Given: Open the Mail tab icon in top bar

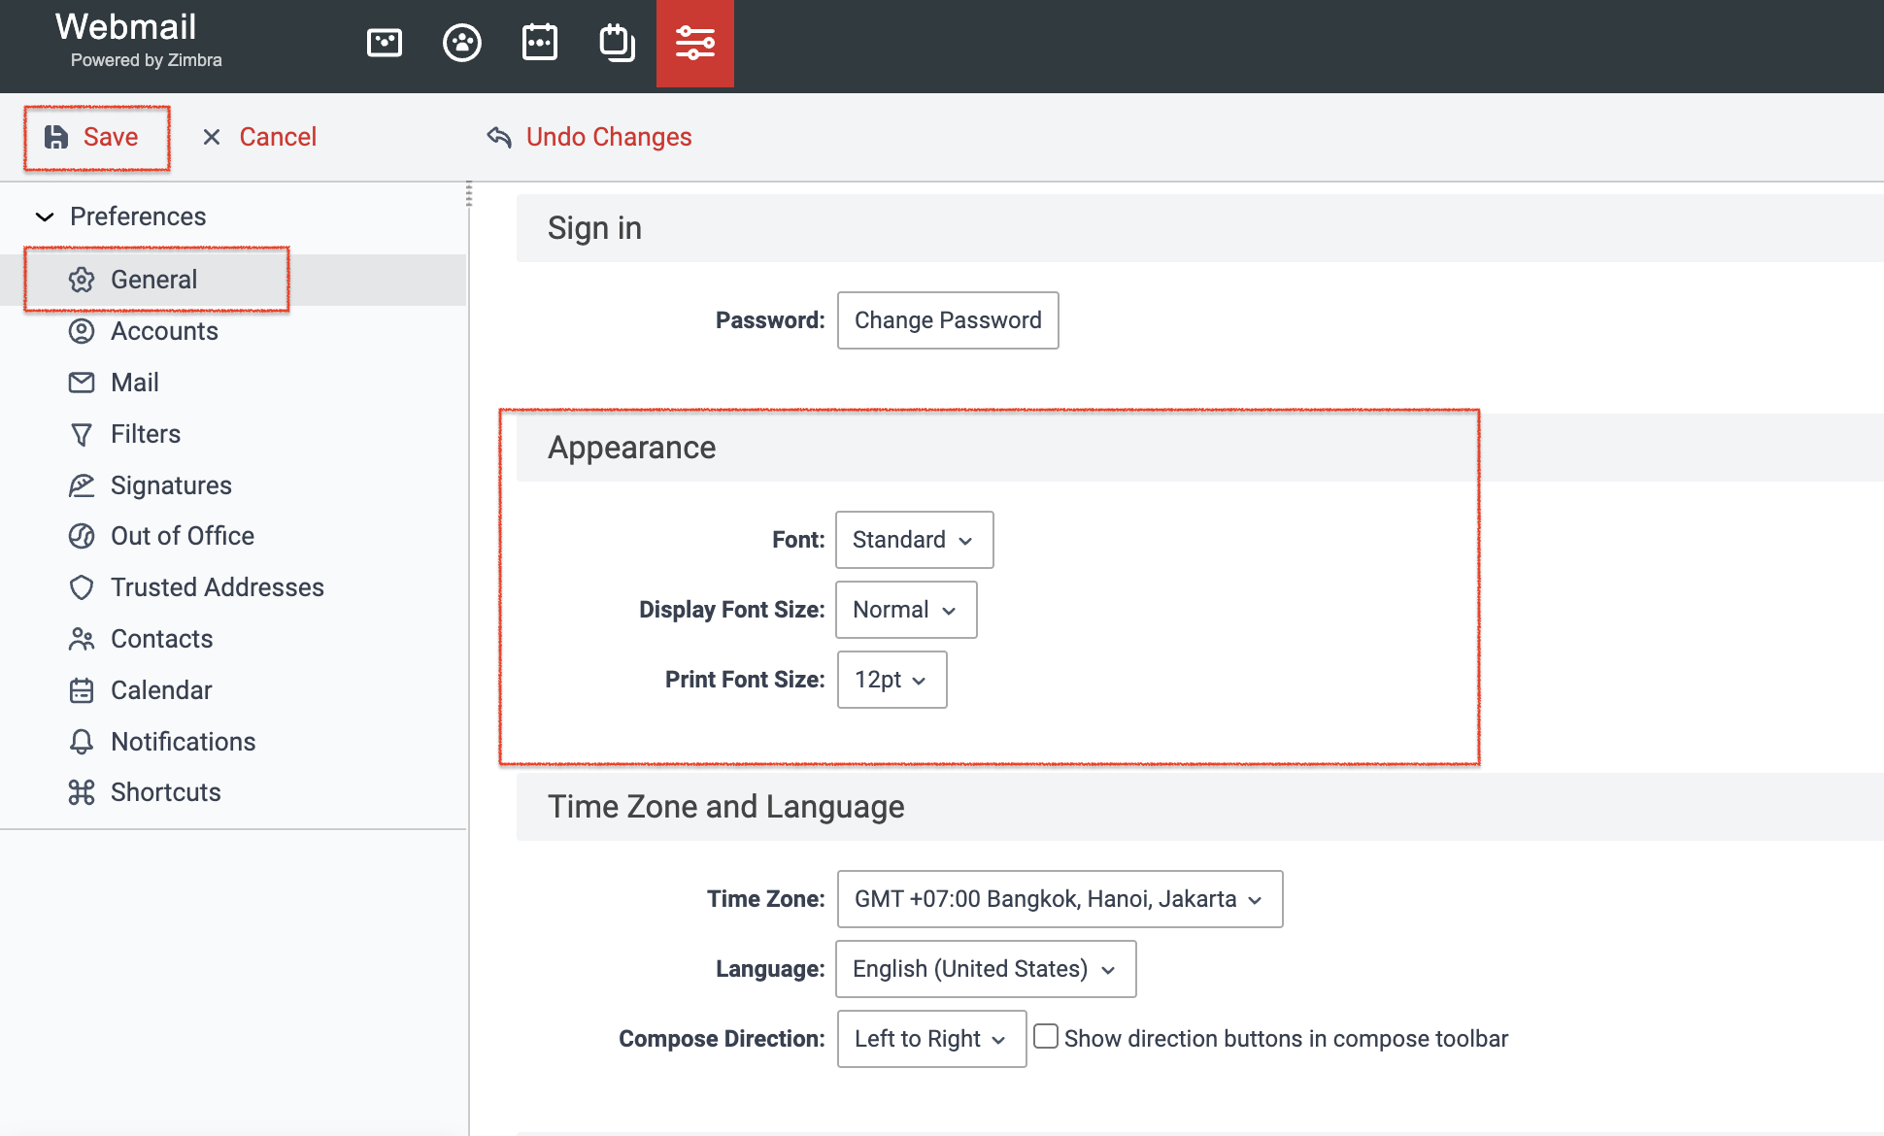Looking at the screenshot, I should pos(385,43).
